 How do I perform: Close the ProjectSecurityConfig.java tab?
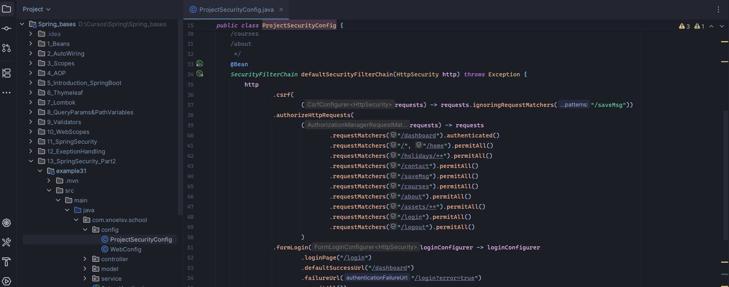(x=281, y=10)
